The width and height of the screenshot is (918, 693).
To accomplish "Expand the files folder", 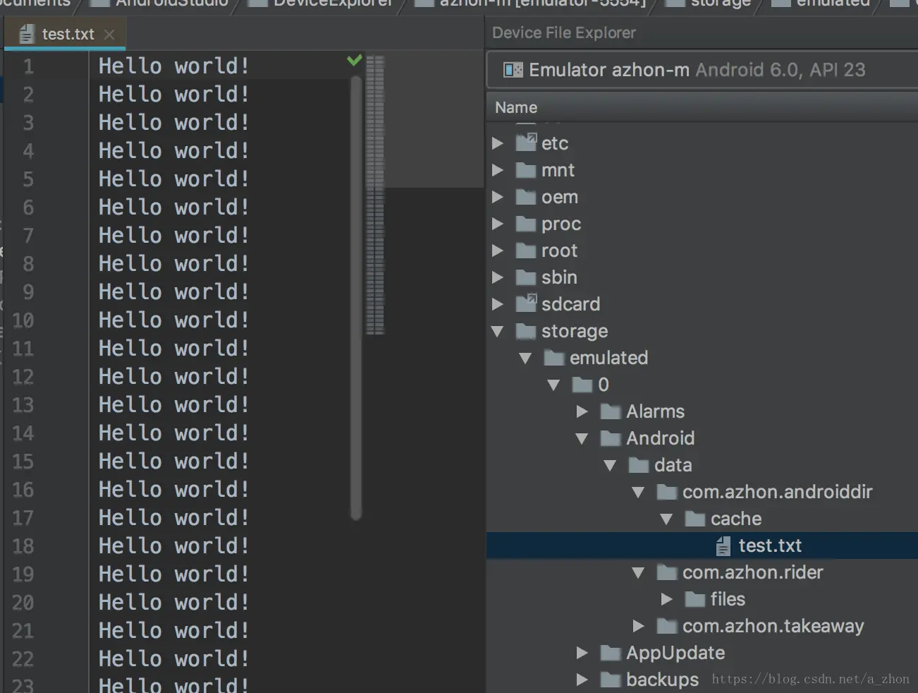I will click(x=667, y=599).
